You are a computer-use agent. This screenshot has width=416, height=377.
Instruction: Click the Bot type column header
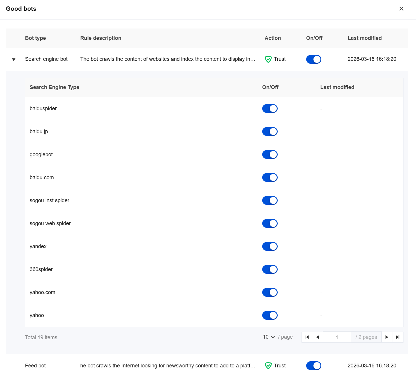(x=36, y=38)
